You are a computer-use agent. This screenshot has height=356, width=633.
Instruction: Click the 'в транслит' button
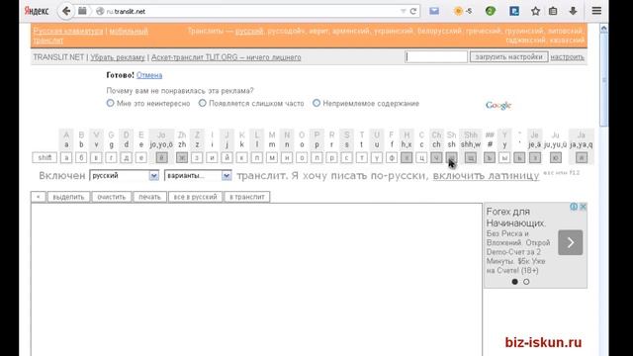click(x=246, y=197)
